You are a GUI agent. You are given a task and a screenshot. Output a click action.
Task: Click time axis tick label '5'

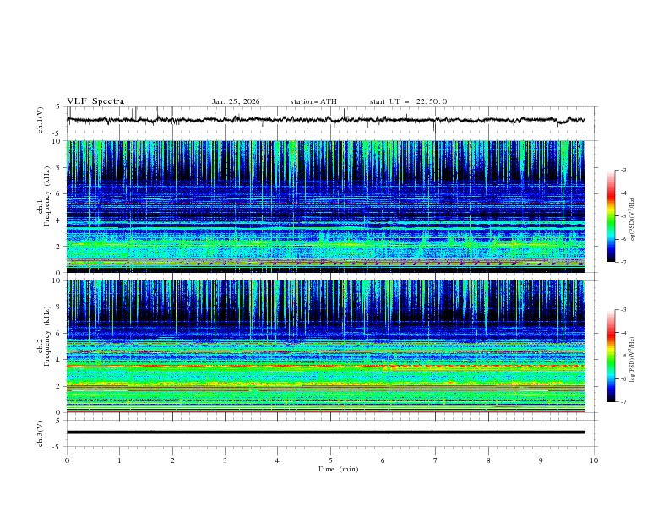coord(330,460)
